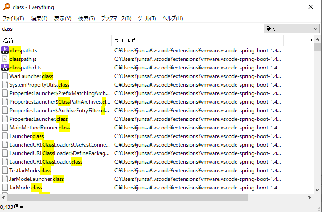
Task: Click the JS file icon of classpath.js
Action: pos(5,59)
